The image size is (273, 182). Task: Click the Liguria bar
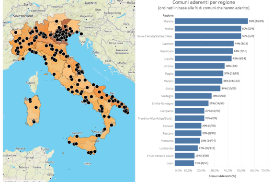(203, 58)
